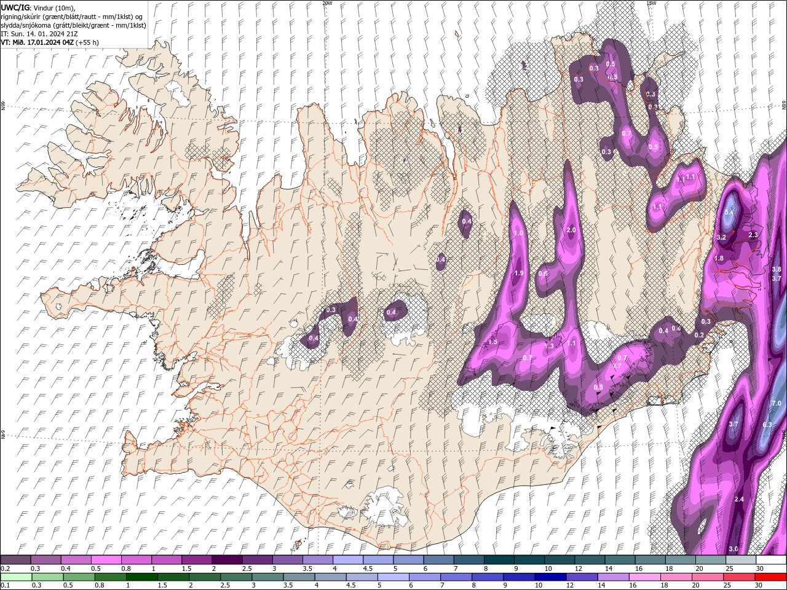Click the 0.6 value on the map
The image size is (787, 590).
543,273
